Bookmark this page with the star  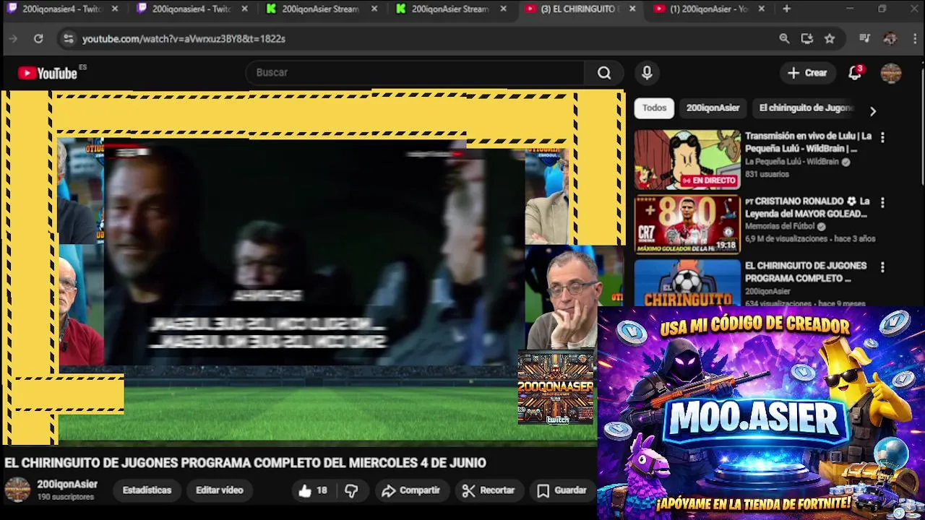click(830, 39)
